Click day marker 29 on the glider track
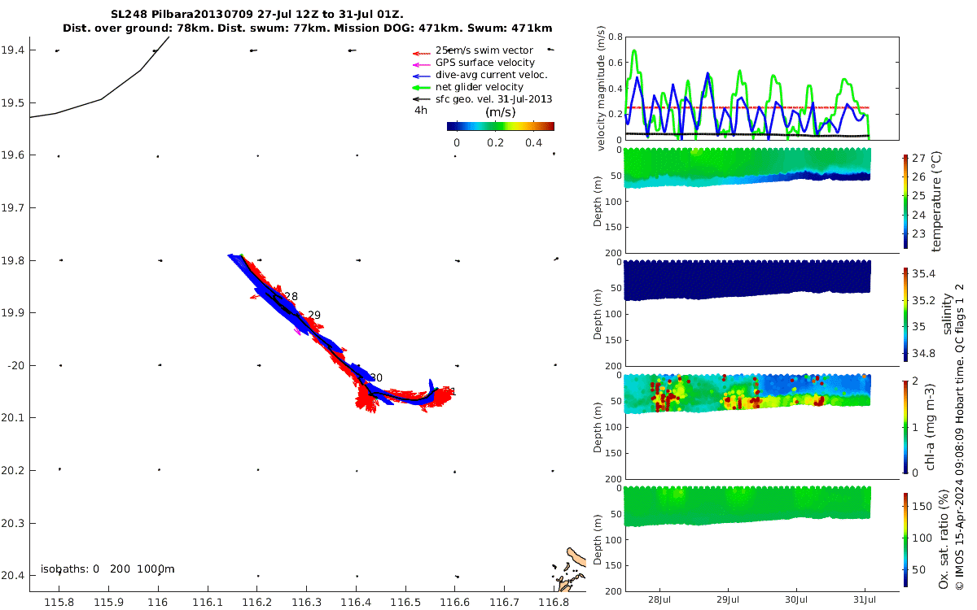977x610 pixels. click(x=314, y=316)
